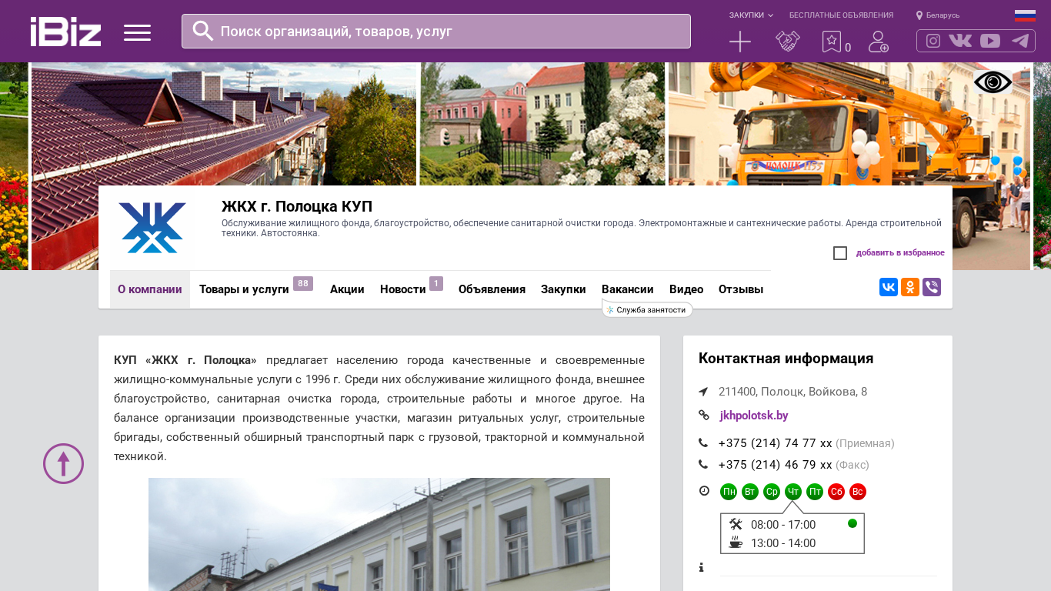The image size is (1051, 591).
Task: Share via Odnoklassniki icon
Action: point(910,287)
